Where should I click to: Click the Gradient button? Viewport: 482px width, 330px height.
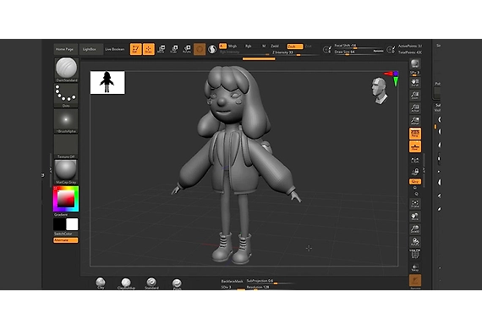point(61,215)
